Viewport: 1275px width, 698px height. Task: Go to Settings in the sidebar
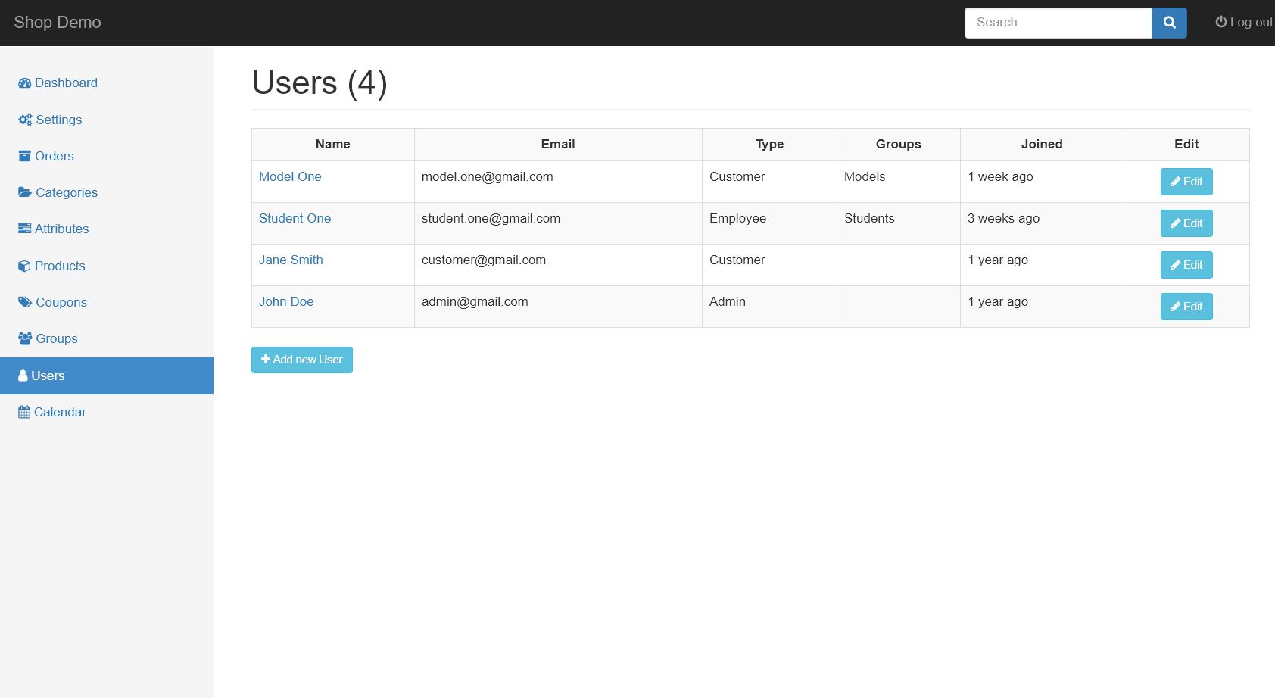click(x=107, y=120)
